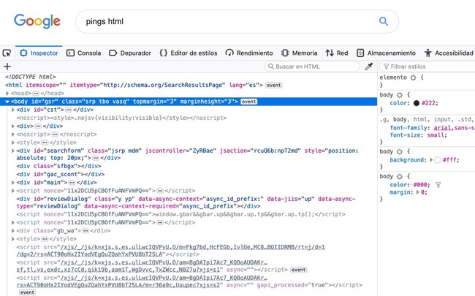Expand the background shorthand arrow
475x296 pixels.
point(431,159)
